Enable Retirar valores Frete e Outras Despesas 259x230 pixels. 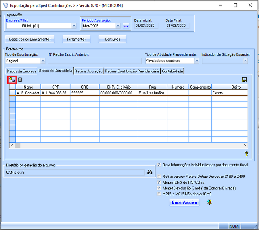click(x=159, y=177)
